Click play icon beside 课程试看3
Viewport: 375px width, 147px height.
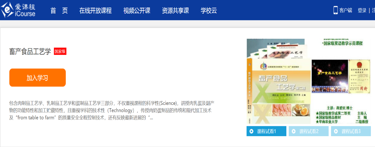[336, 131]
